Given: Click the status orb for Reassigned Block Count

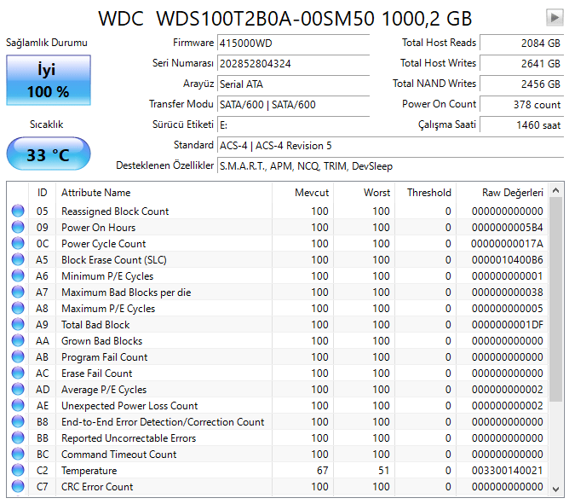Looking at the screenshot, I should point(18,211).
